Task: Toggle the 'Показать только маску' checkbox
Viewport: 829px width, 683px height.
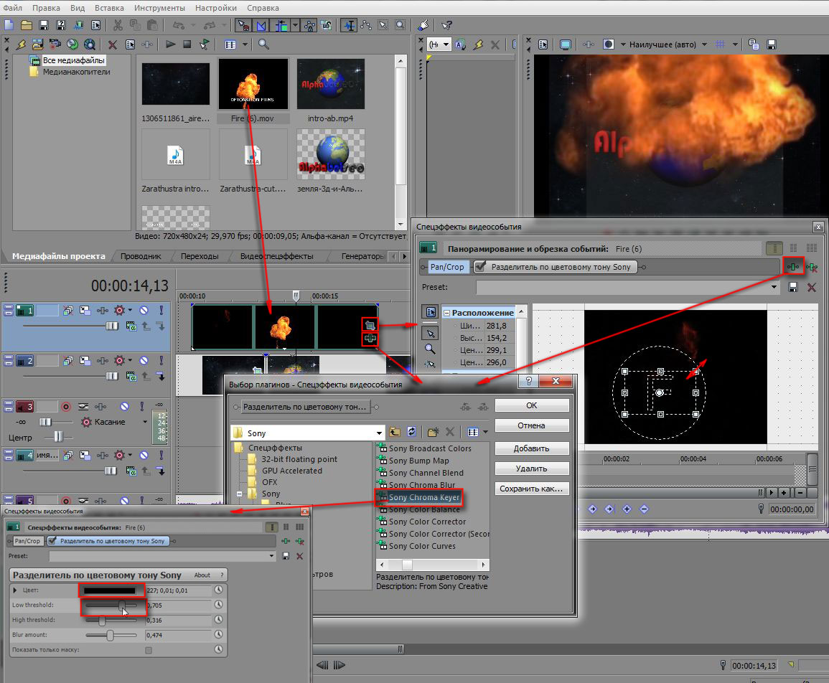Action: tap(149, 650)
